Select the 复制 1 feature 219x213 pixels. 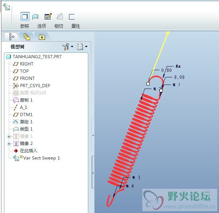click(26, 100)
